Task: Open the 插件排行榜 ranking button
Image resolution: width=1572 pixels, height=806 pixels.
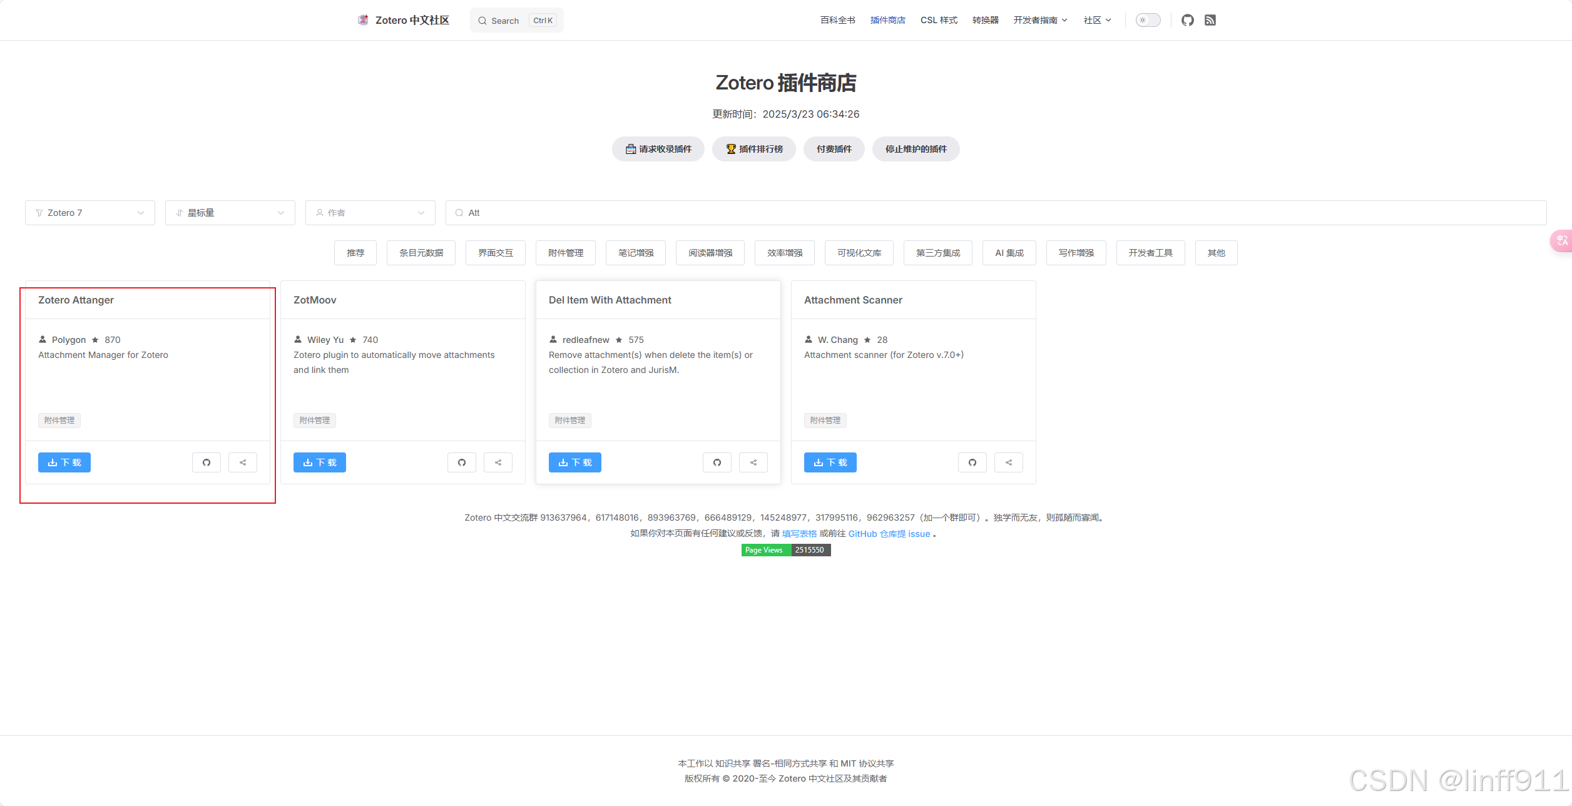Action: (x=754, y=149)
